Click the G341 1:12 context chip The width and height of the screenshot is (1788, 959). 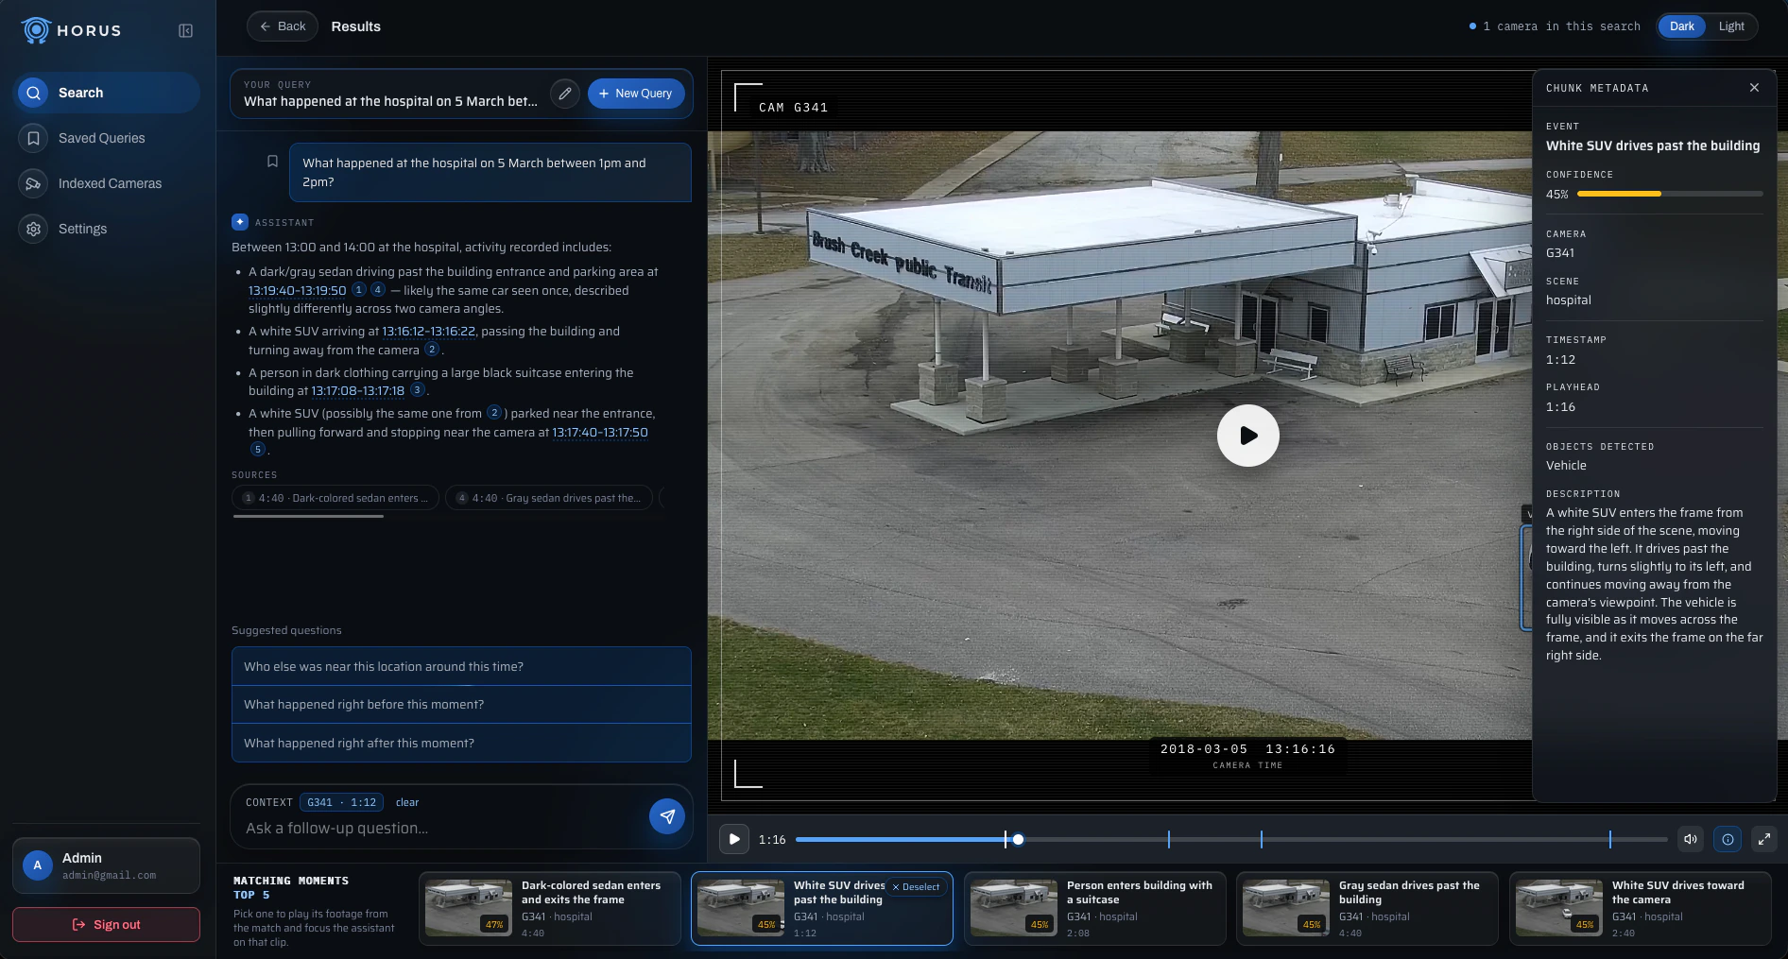click(x=341, y=802)
